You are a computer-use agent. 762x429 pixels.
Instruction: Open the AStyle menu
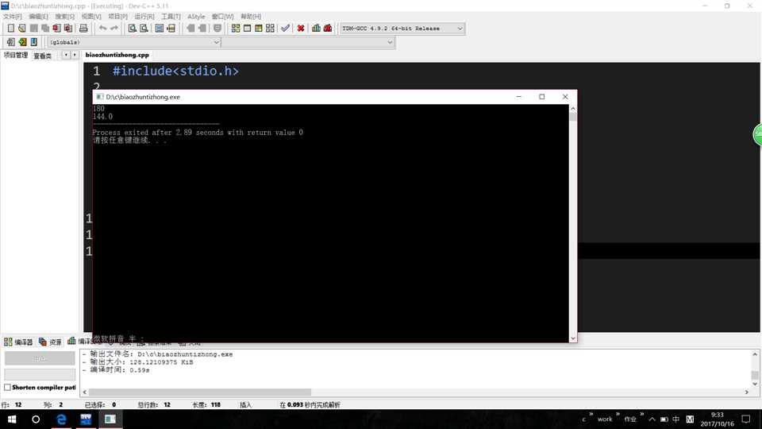click(x=196, y=17)
